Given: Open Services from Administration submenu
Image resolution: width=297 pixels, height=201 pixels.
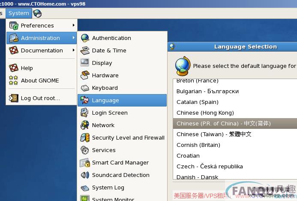Looking at the screenshot, I should (122, 150).
